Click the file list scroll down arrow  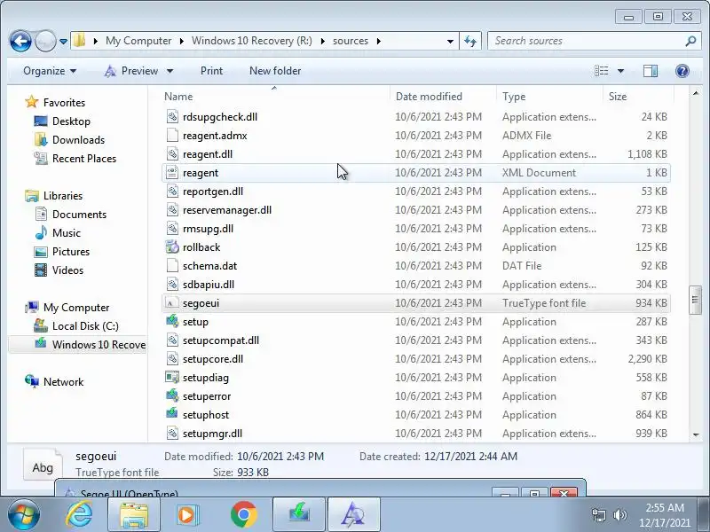coord(695,434)
